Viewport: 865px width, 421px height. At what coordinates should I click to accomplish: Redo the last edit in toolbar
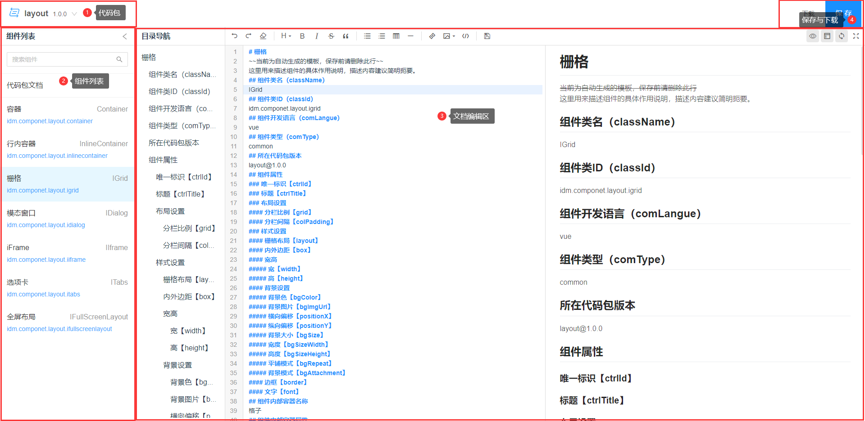pyautogui.click(x=249, y=36)
